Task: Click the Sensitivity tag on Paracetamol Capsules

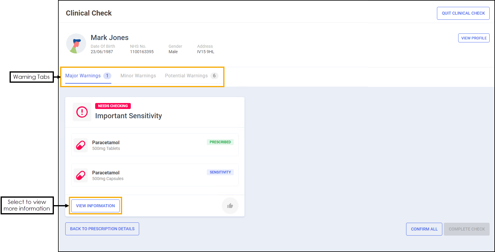Action: (220, 172)
